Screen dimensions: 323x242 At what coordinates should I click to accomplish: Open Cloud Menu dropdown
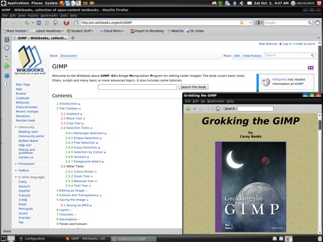click(x=112, y=31)
